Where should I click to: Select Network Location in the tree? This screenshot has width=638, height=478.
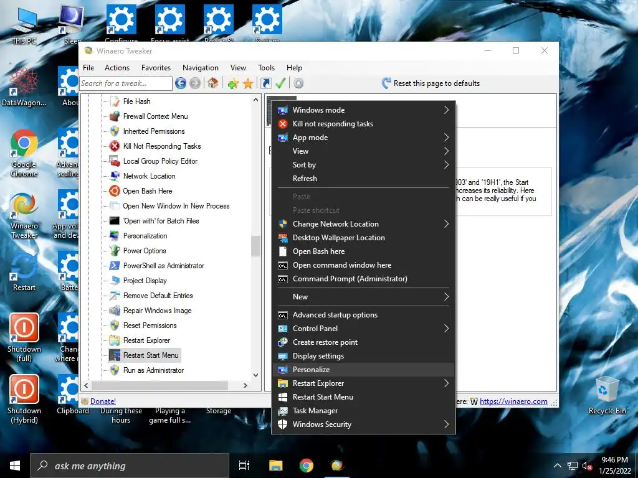149,176
